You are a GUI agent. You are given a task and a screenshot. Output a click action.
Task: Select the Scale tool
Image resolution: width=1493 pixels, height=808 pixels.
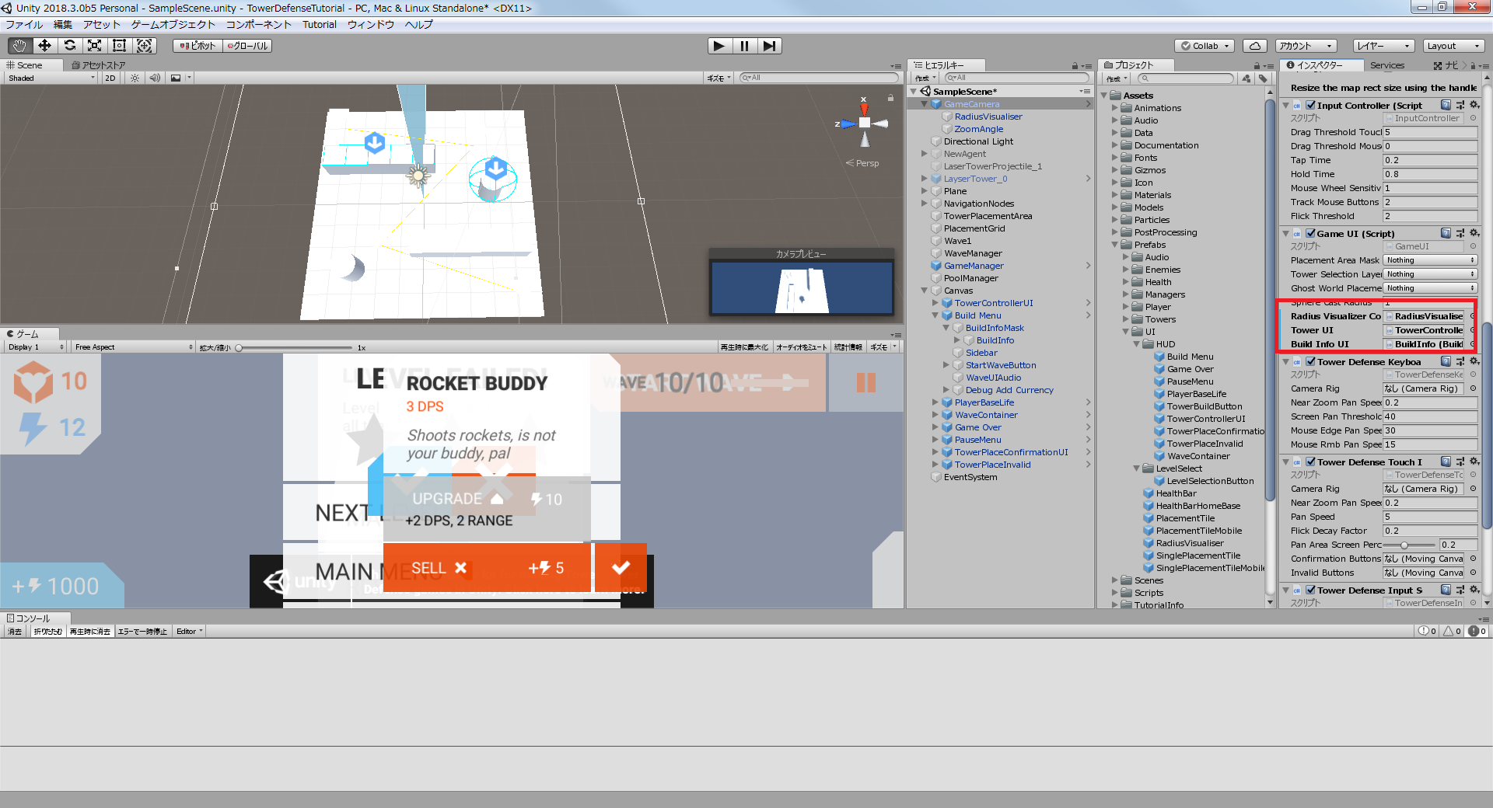coord(94,46)
